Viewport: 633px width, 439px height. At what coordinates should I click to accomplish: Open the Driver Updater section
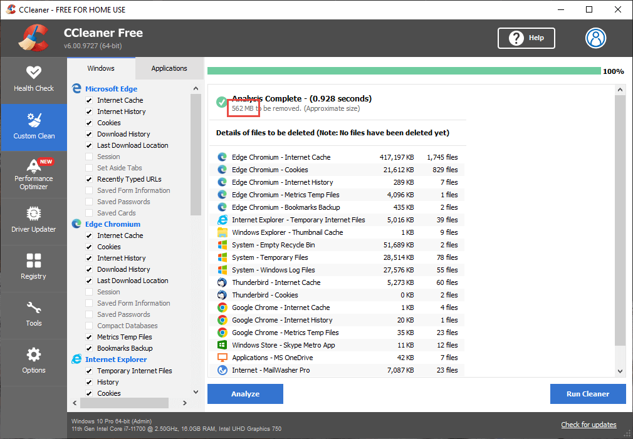click(33, 221)
